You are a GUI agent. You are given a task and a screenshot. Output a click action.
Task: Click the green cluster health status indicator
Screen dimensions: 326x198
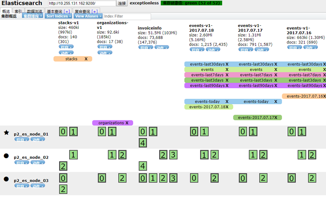(185, 3)
